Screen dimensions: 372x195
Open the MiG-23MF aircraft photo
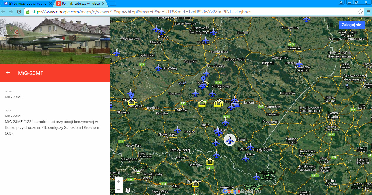(x=55, y=40)
